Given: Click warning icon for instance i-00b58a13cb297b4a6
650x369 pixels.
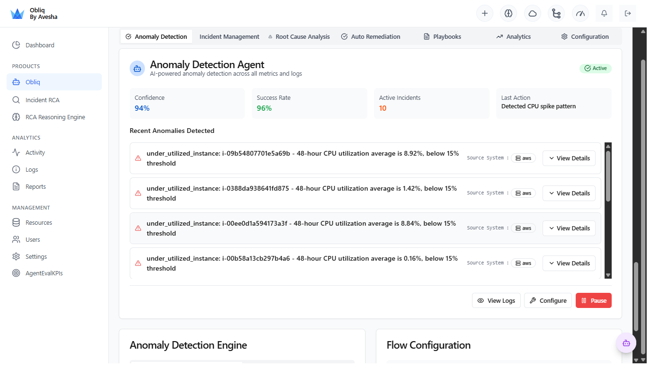Looking at the screenshot, I should pos(138,264).
